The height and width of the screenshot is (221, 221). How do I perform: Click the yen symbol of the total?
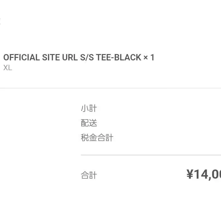(x=190, y=174)
